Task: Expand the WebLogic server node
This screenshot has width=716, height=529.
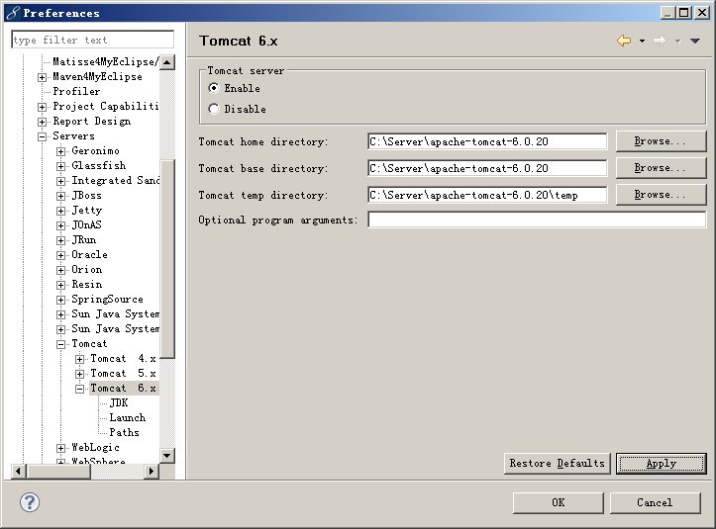Action: (x=60, y=448)
